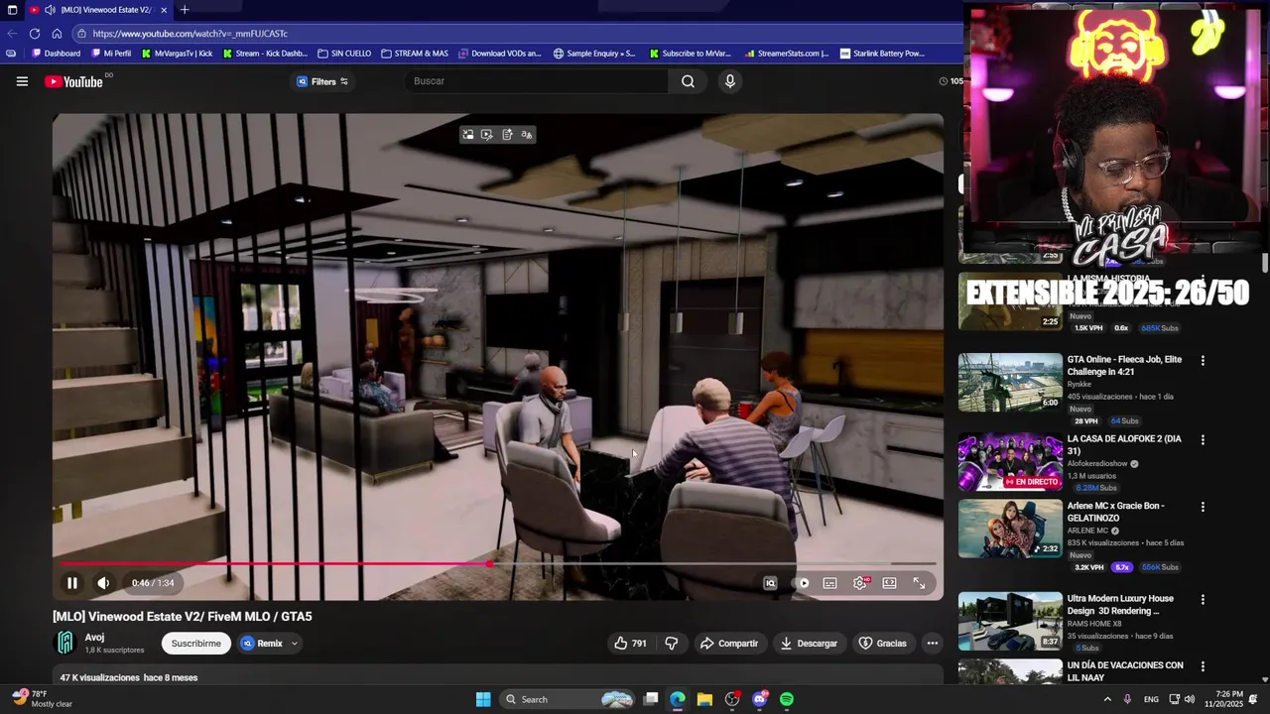Image resolution: width=1270 pixels, height=714 pixels.
Task: Click the first overlay icon atop video
Action: pos(467,135)
